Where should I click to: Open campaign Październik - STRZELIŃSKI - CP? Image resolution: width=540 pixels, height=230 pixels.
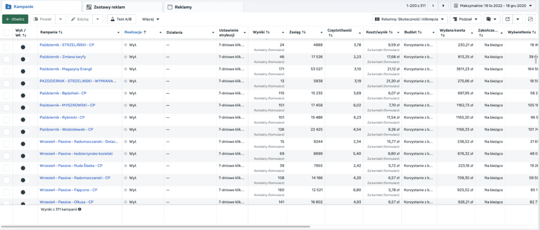(x=67, y=45)
